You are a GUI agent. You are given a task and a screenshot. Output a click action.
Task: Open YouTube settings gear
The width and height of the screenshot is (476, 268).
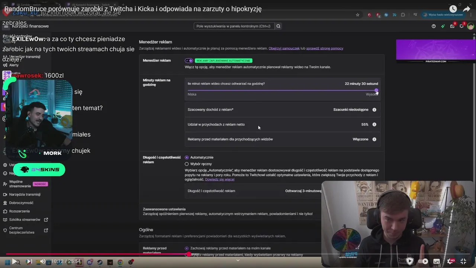[x=450, y=261]
